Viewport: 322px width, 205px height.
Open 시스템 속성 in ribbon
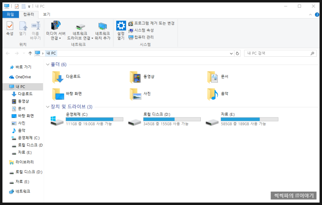(x=141, y=30)
